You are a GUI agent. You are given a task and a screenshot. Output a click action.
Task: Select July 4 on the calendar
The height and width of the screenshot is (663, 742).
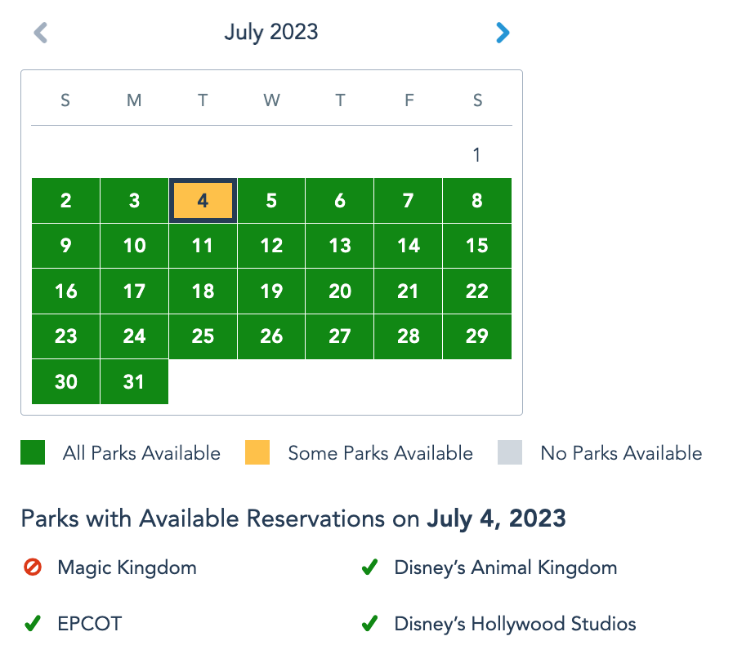tap(203, 201)
